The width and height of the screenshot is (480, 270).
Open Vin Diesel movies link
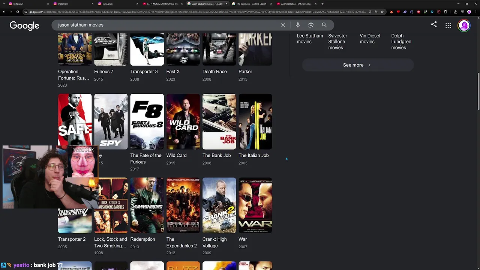(370, 39)
